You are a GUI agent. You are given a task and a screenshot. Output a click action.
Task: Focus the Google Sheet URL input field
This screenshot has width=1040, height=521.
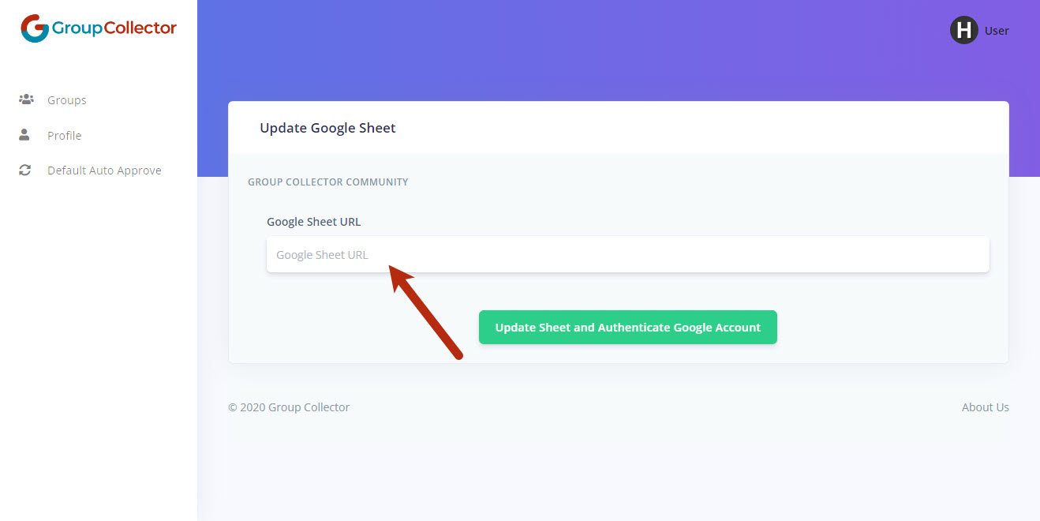(628, 255)
